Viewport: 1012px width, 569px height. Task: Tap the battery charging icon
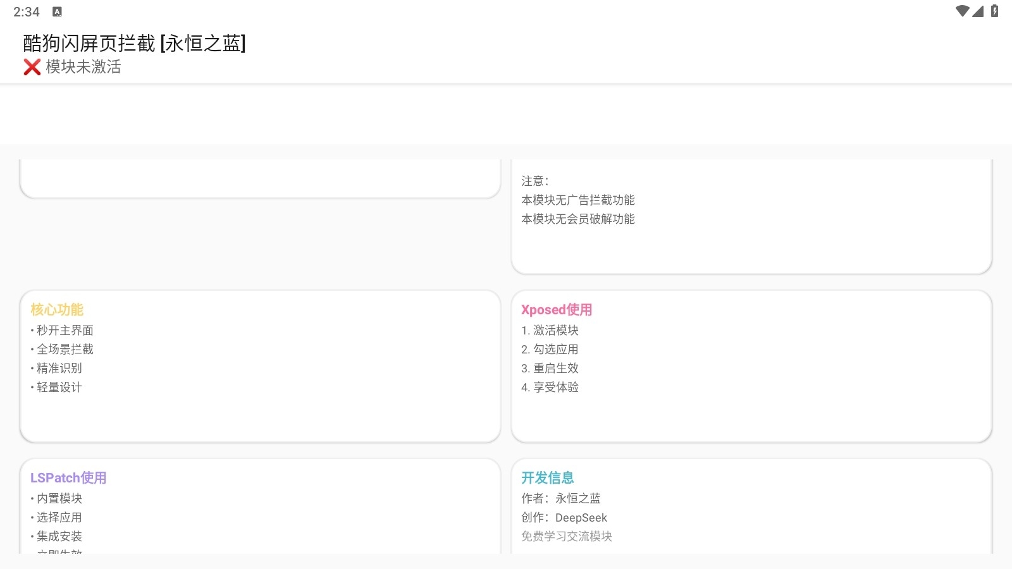994,11
